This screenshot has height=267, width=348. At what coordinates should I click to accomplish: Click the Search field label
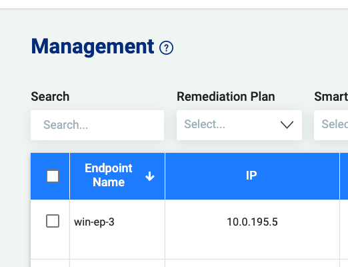pyautogui.click(x=50, y=97)
